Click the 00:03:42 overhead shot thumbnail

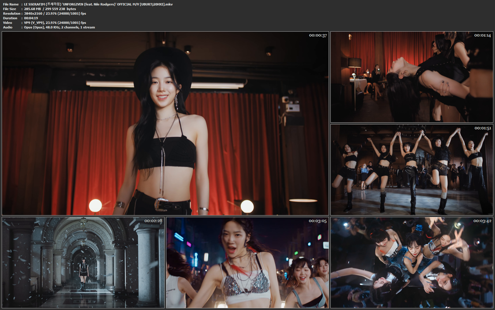coord(412,263)
